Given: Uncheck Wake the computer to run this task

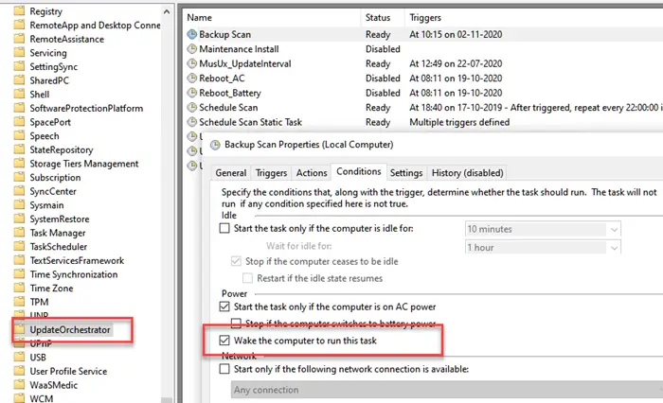Looking at the screenshot, I should [224, 341].
